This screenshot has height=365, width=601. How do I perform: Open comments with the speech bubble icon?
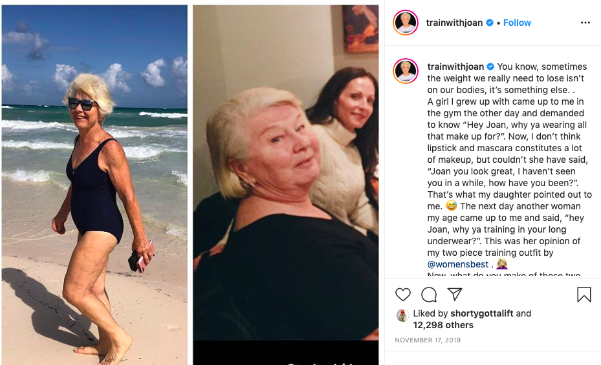(429, 295)
